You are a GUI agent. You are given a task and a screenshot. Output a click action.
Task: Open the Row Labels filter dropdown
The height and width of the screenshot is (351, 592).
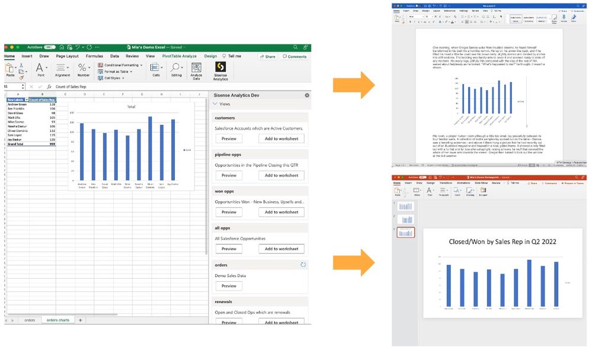click(x=26, y=99)
